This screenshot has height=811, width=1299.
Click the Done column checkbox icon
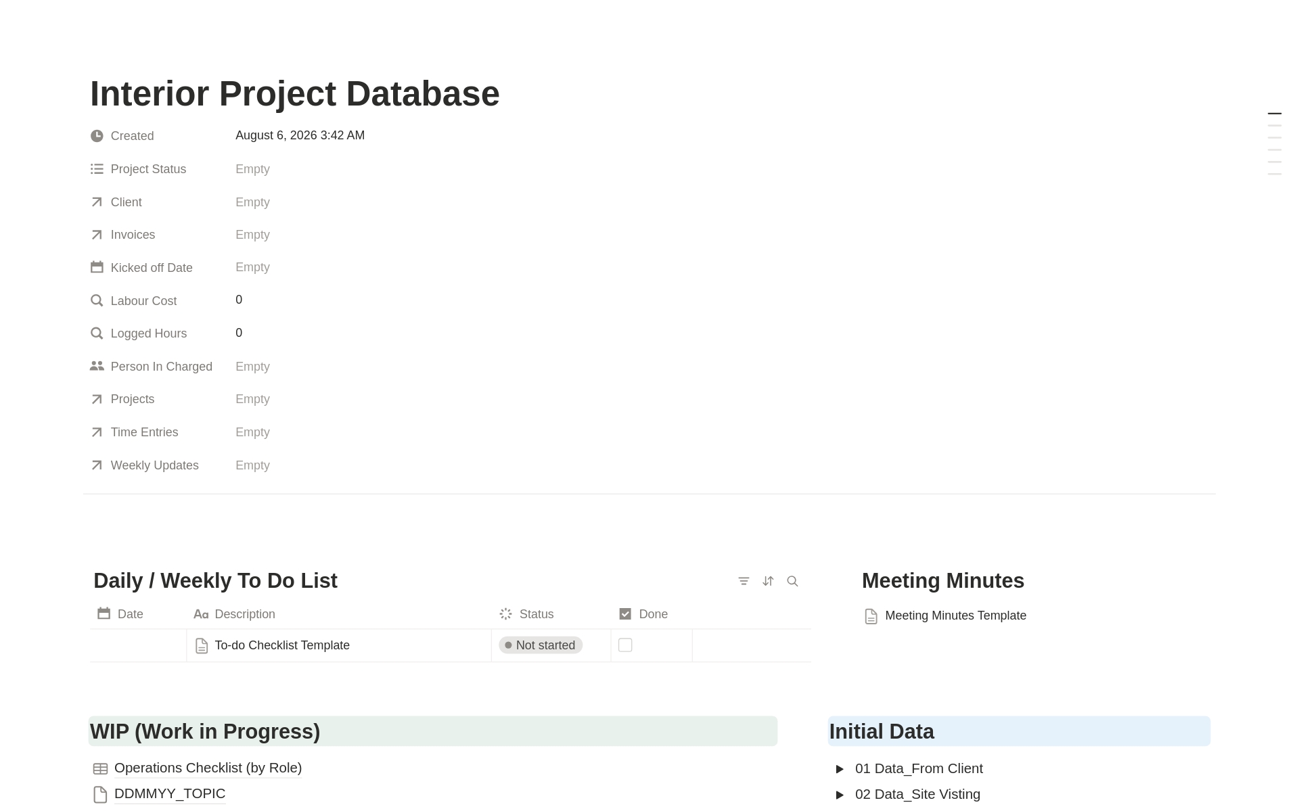625,614
